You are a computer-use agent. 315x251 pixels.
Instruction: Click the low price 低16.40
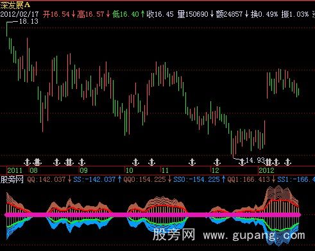(x=126, y=14)
